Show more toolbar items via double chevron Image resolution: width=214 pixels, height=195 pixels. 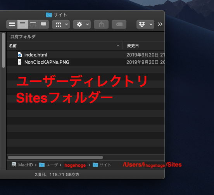pyautogui.click(x=160, y=24)
